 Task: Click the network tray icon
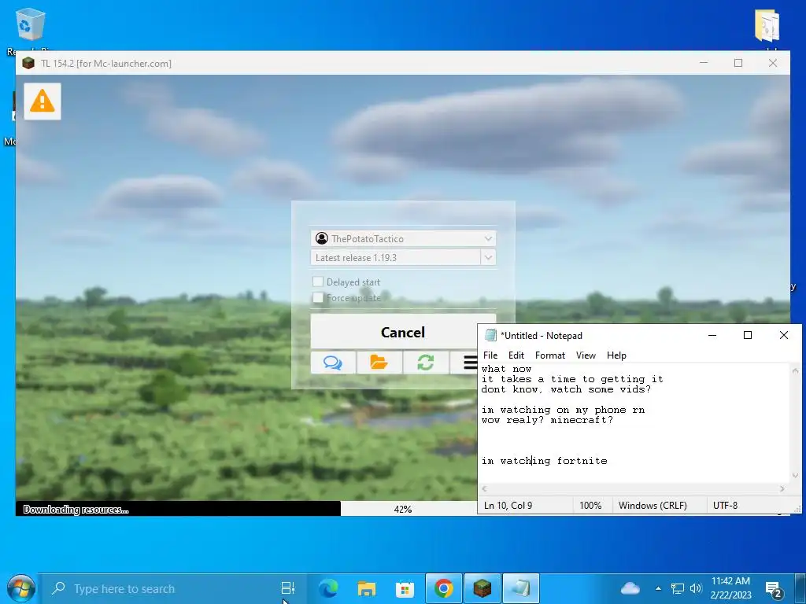coord(678,588)
